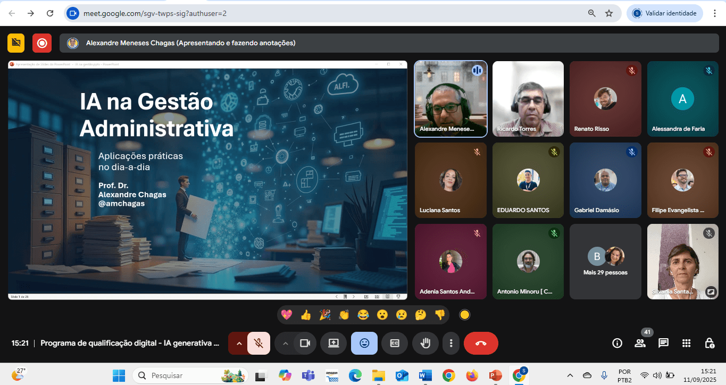Open Meet's more options menu
The height and width of the screenshot is (385, 726).
450,343
